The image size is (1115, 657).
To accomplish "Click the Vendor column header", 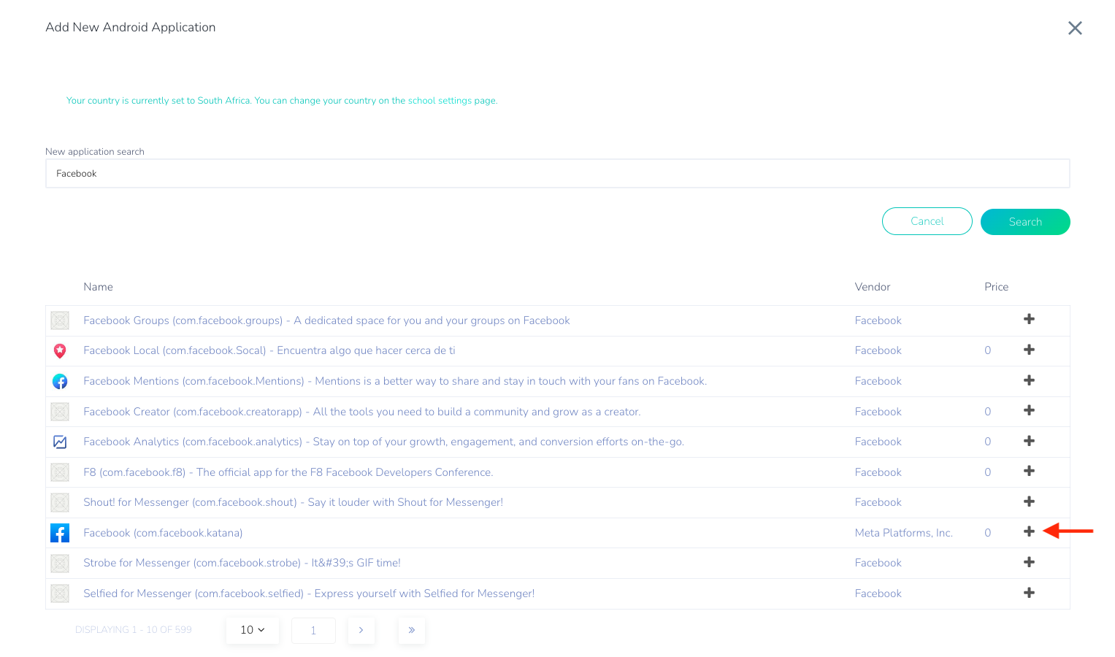I will click(873, 287).
